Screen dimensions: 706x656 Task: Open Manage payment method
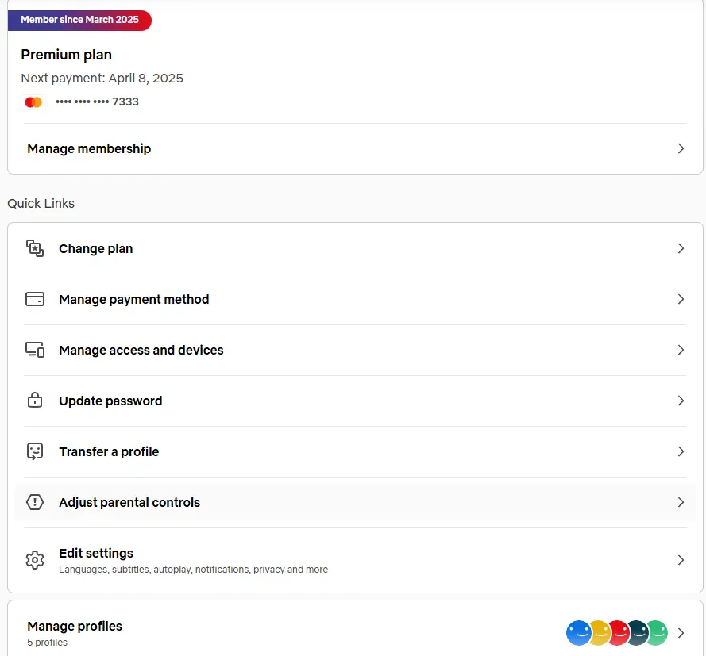355,300
